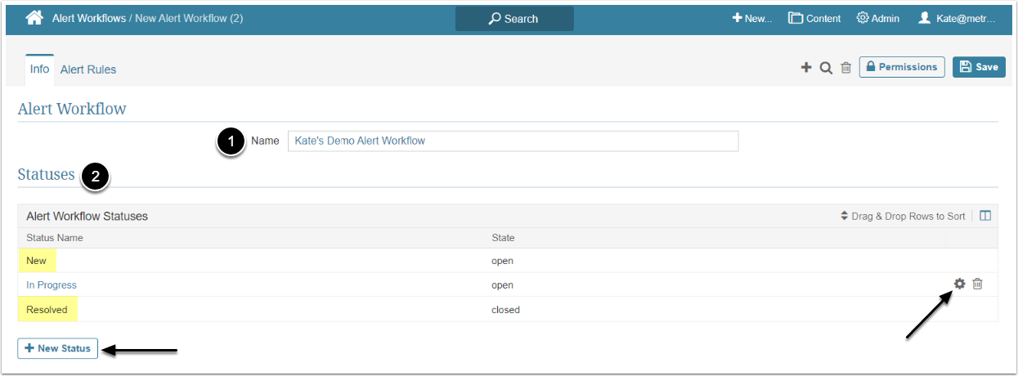
Task: Open the Kate user account menu
Action: pyautogui.click(x=957, y=19)
